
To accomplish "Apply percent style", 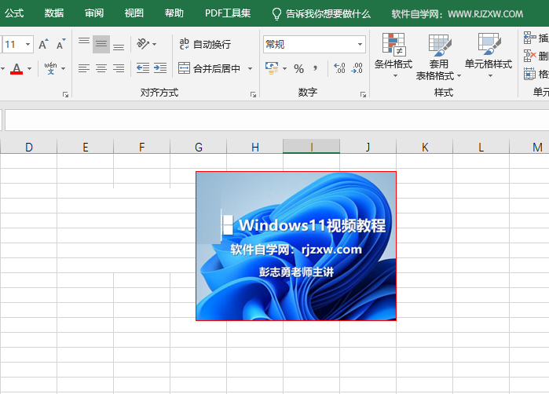I will click(298, 68).
